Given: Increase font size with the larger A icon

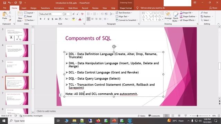Looking at the screenshot, I should click(74, 14).
